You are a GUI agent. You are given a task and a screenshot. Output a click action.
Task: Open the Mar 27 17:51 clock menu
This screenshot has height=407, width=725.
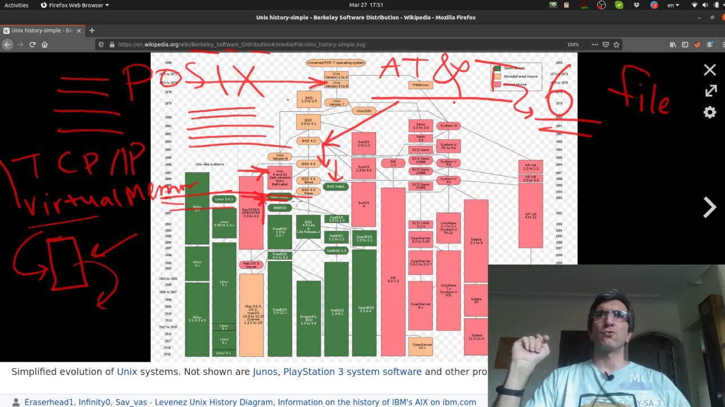click(x=366, y=5)
